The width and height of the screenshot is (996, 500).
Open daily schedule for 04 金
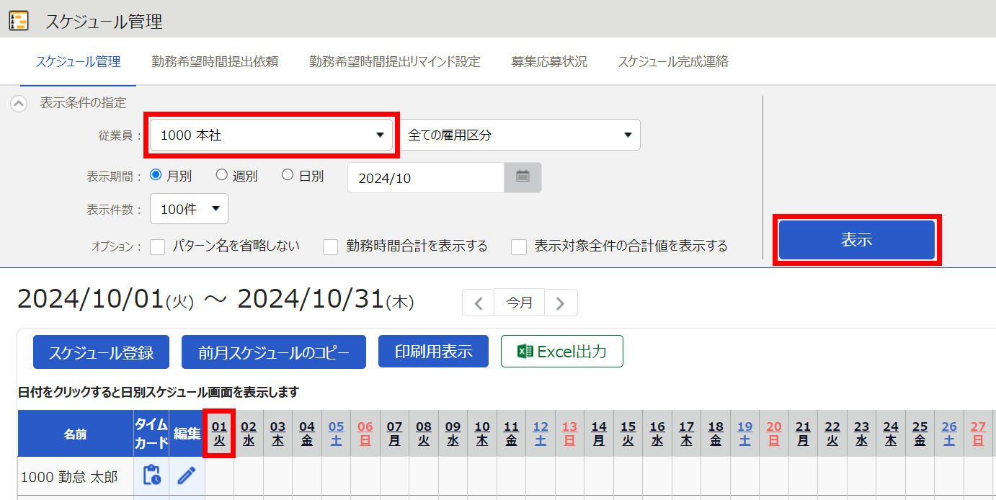point(307,434)
